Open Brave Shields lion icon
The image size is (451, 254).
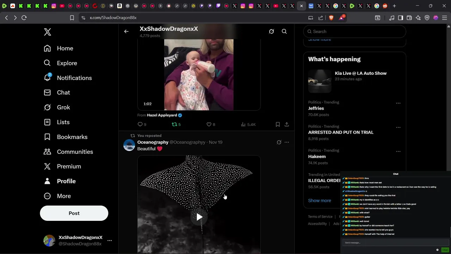pos(331,18)
